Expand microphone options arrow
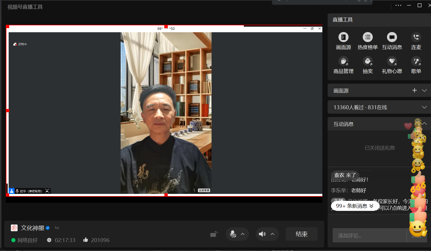 pos(243,234)
